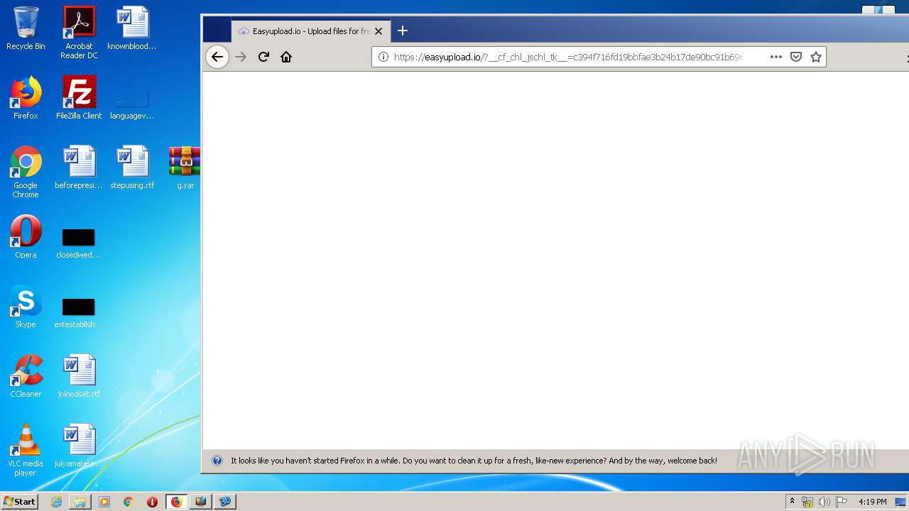
Task: Open the volume control tray icon
Action: click(824, 502)
